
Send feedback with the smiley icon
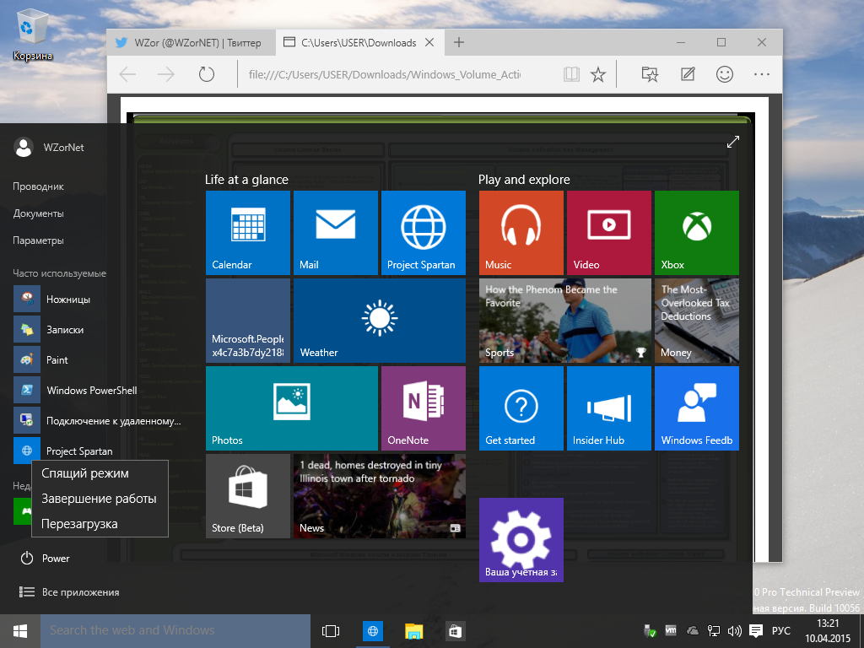click(x=725, y=74)
